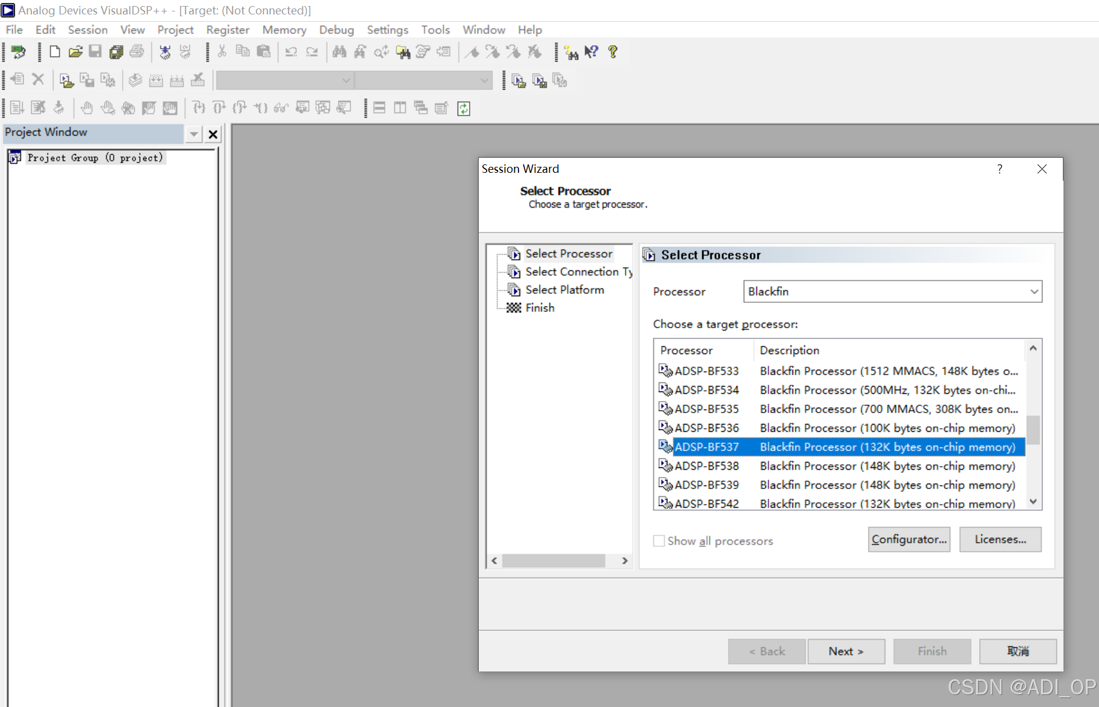
Task: Open the second disabled toolbar combo box
Action: (x=424, y=80)
